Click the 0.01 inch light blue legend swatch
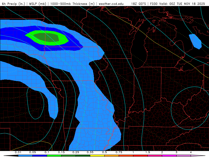 tap(25, 156)
